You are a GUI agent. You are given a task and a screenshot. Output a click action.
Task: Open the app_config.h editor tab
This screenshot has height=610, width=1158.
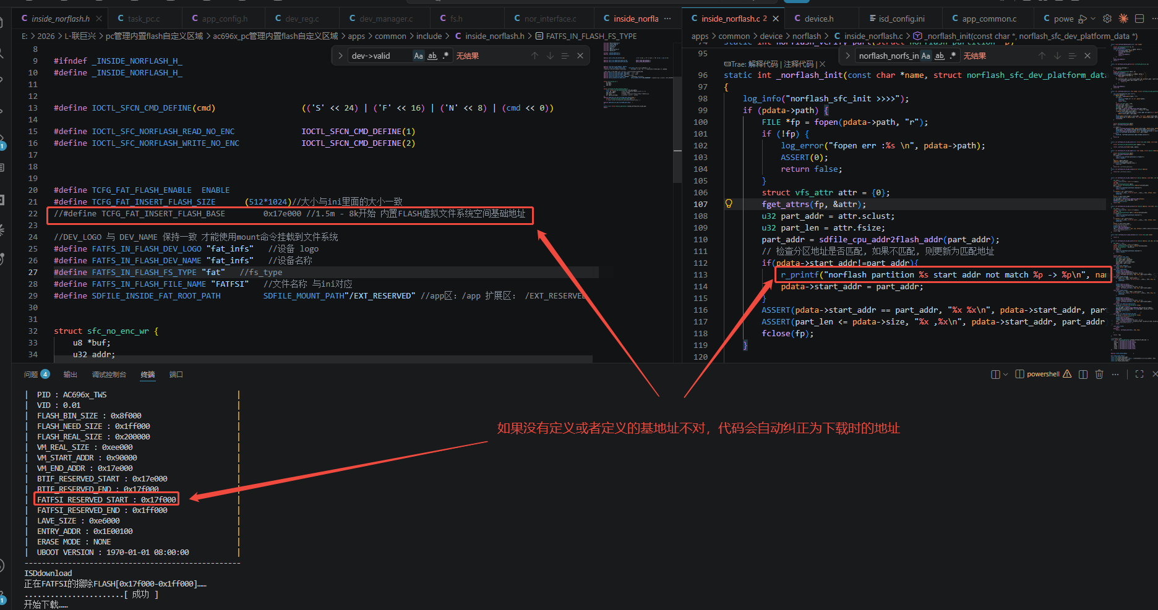[225, 19]
